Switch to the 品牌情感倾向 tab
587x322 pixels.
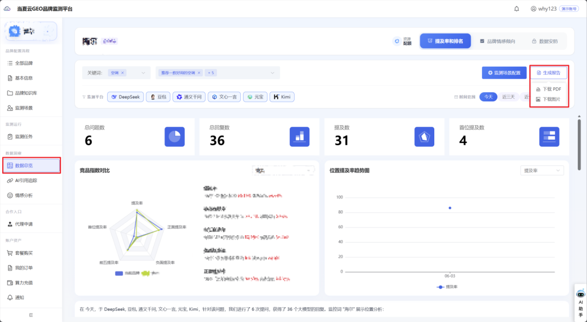[497, 41]
